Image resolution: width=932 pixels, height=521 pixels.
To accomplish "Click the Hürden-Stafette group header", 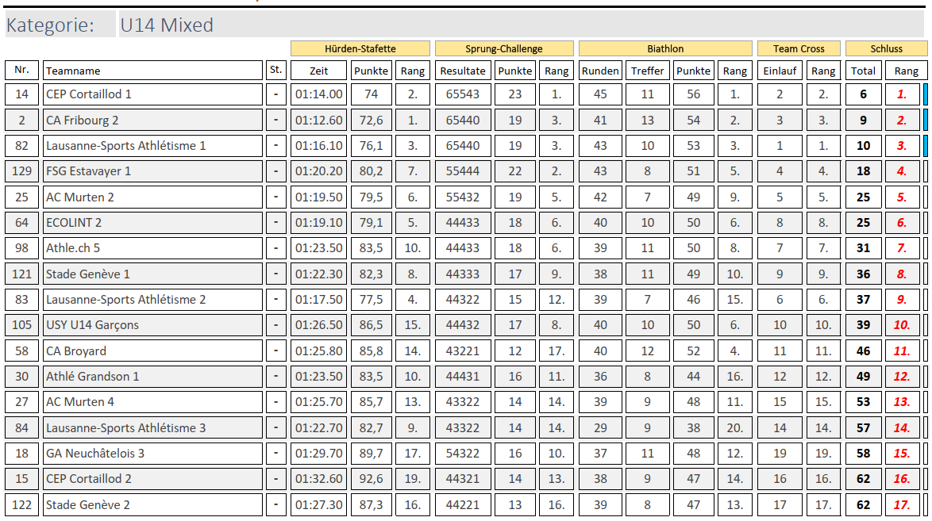I will pos(360,48).
